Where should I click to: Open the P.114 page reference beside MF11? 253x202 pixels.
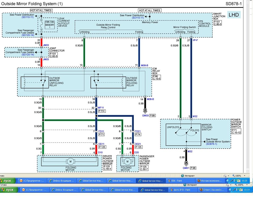point(102,111)
